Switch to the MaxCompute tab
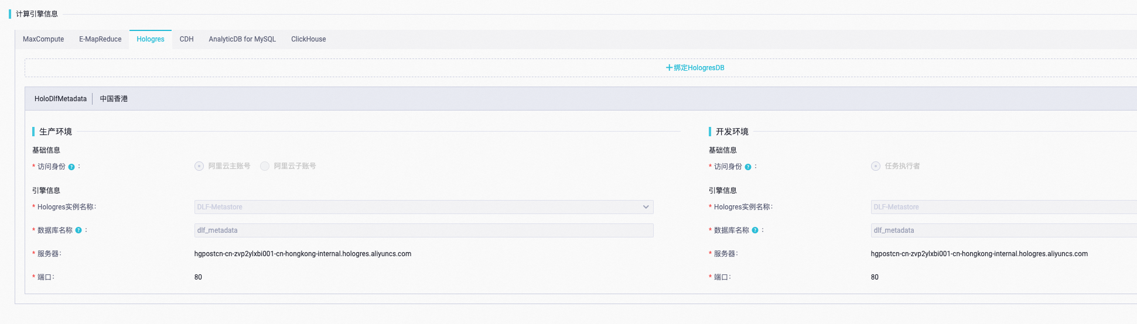 43,39
